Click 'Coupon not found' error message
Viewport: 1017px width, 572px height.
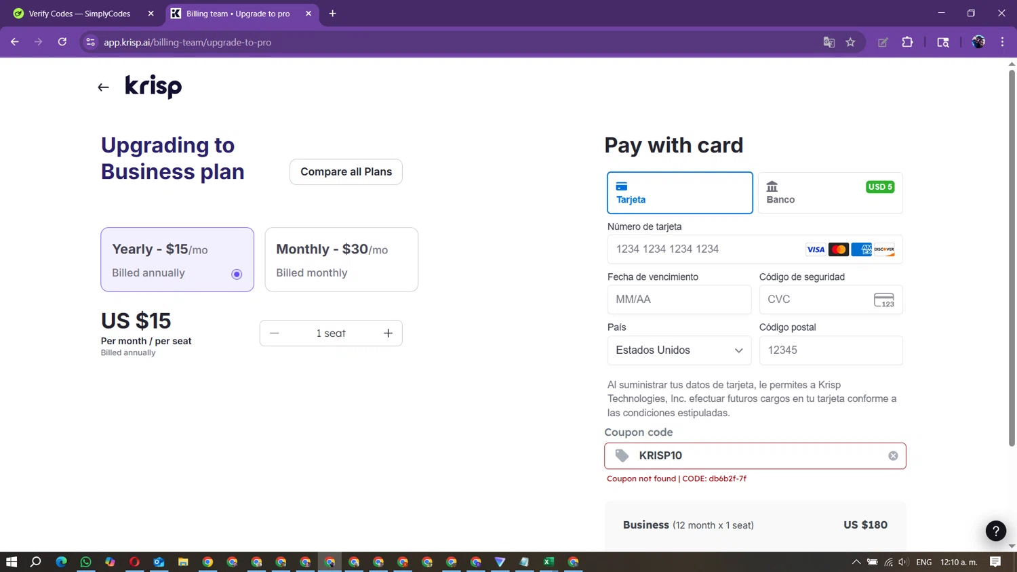pos(677,478)
